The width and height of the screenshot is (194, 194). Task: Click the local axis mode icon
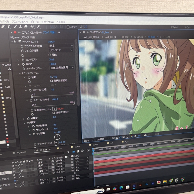pos(52,27)
